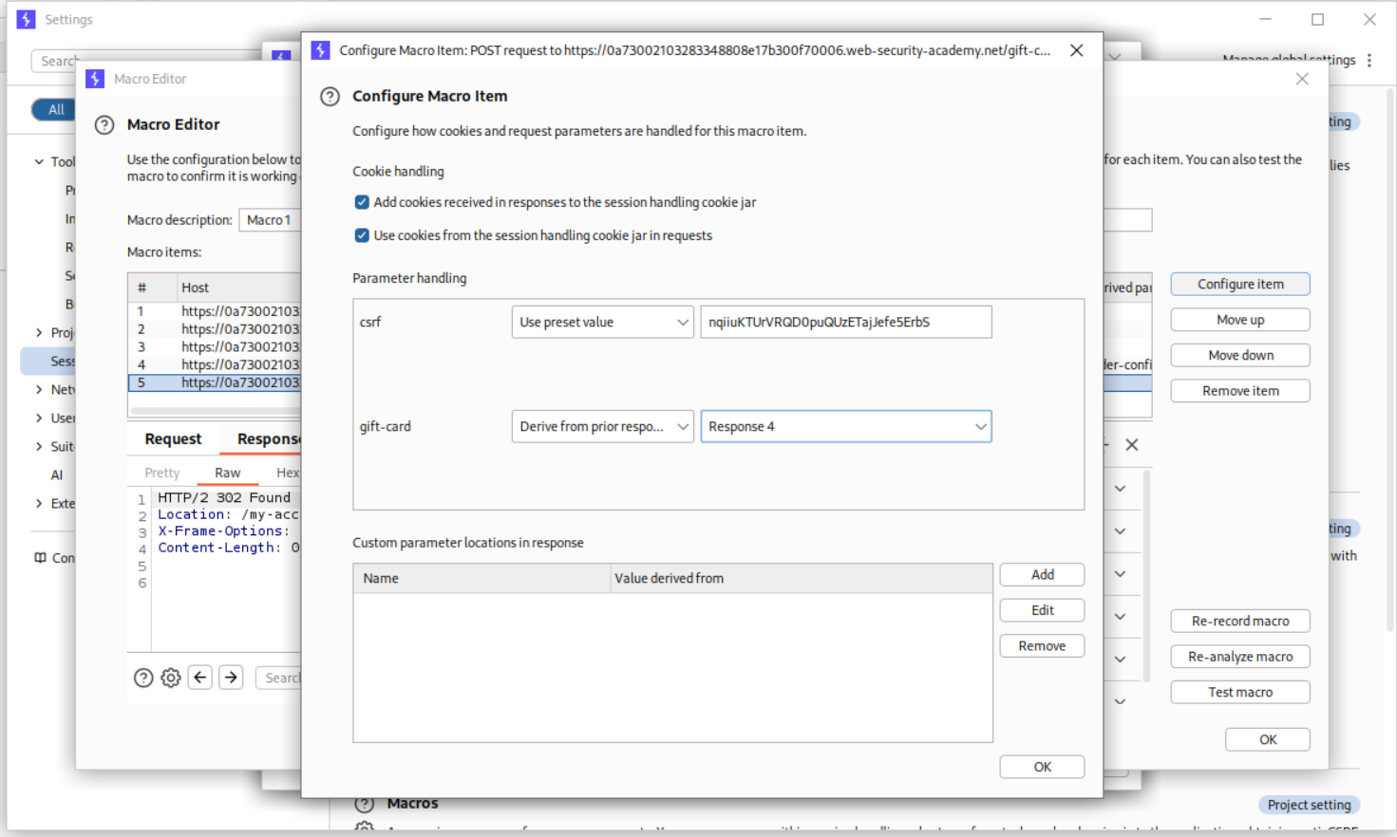Open settings gear below the response viewer

coord(171,678)
